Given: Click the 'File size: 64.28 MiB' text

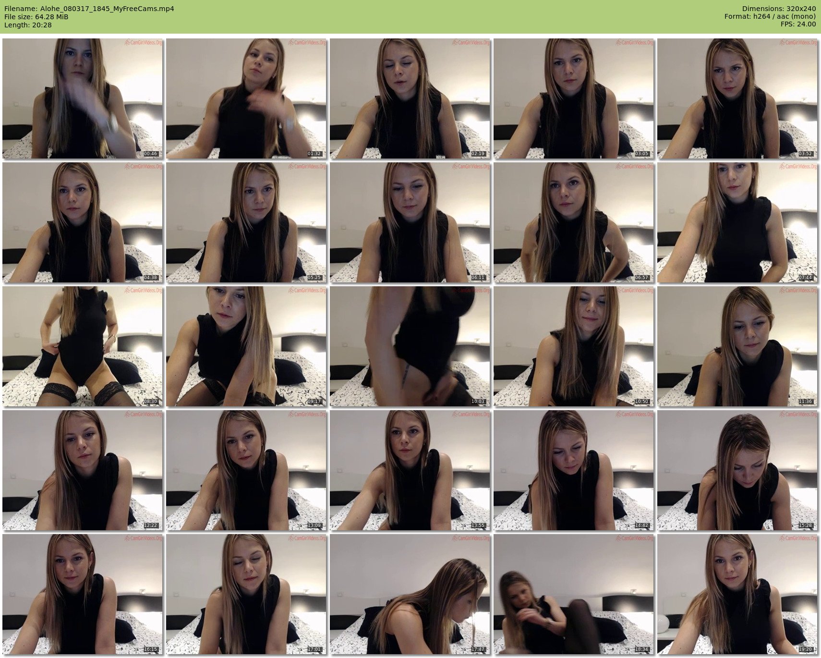Looking at the screenshot, I should point(36,17).
